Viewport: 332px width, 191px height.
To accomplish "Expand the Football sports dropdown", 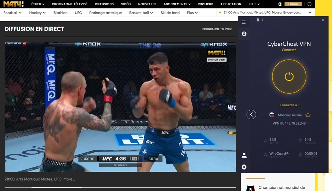I will [x=12, y=13].
